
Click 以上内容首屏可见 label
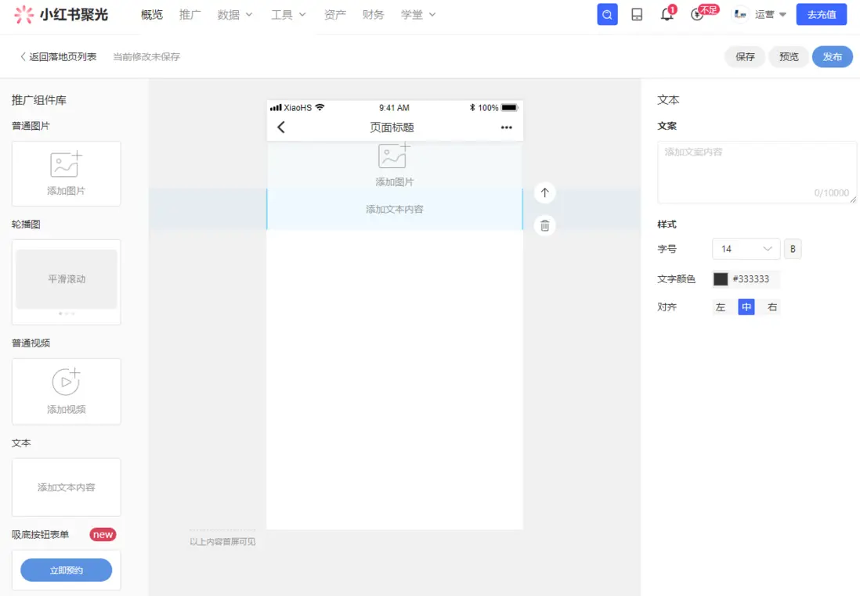pyautogui.click(x=222, y=542)
